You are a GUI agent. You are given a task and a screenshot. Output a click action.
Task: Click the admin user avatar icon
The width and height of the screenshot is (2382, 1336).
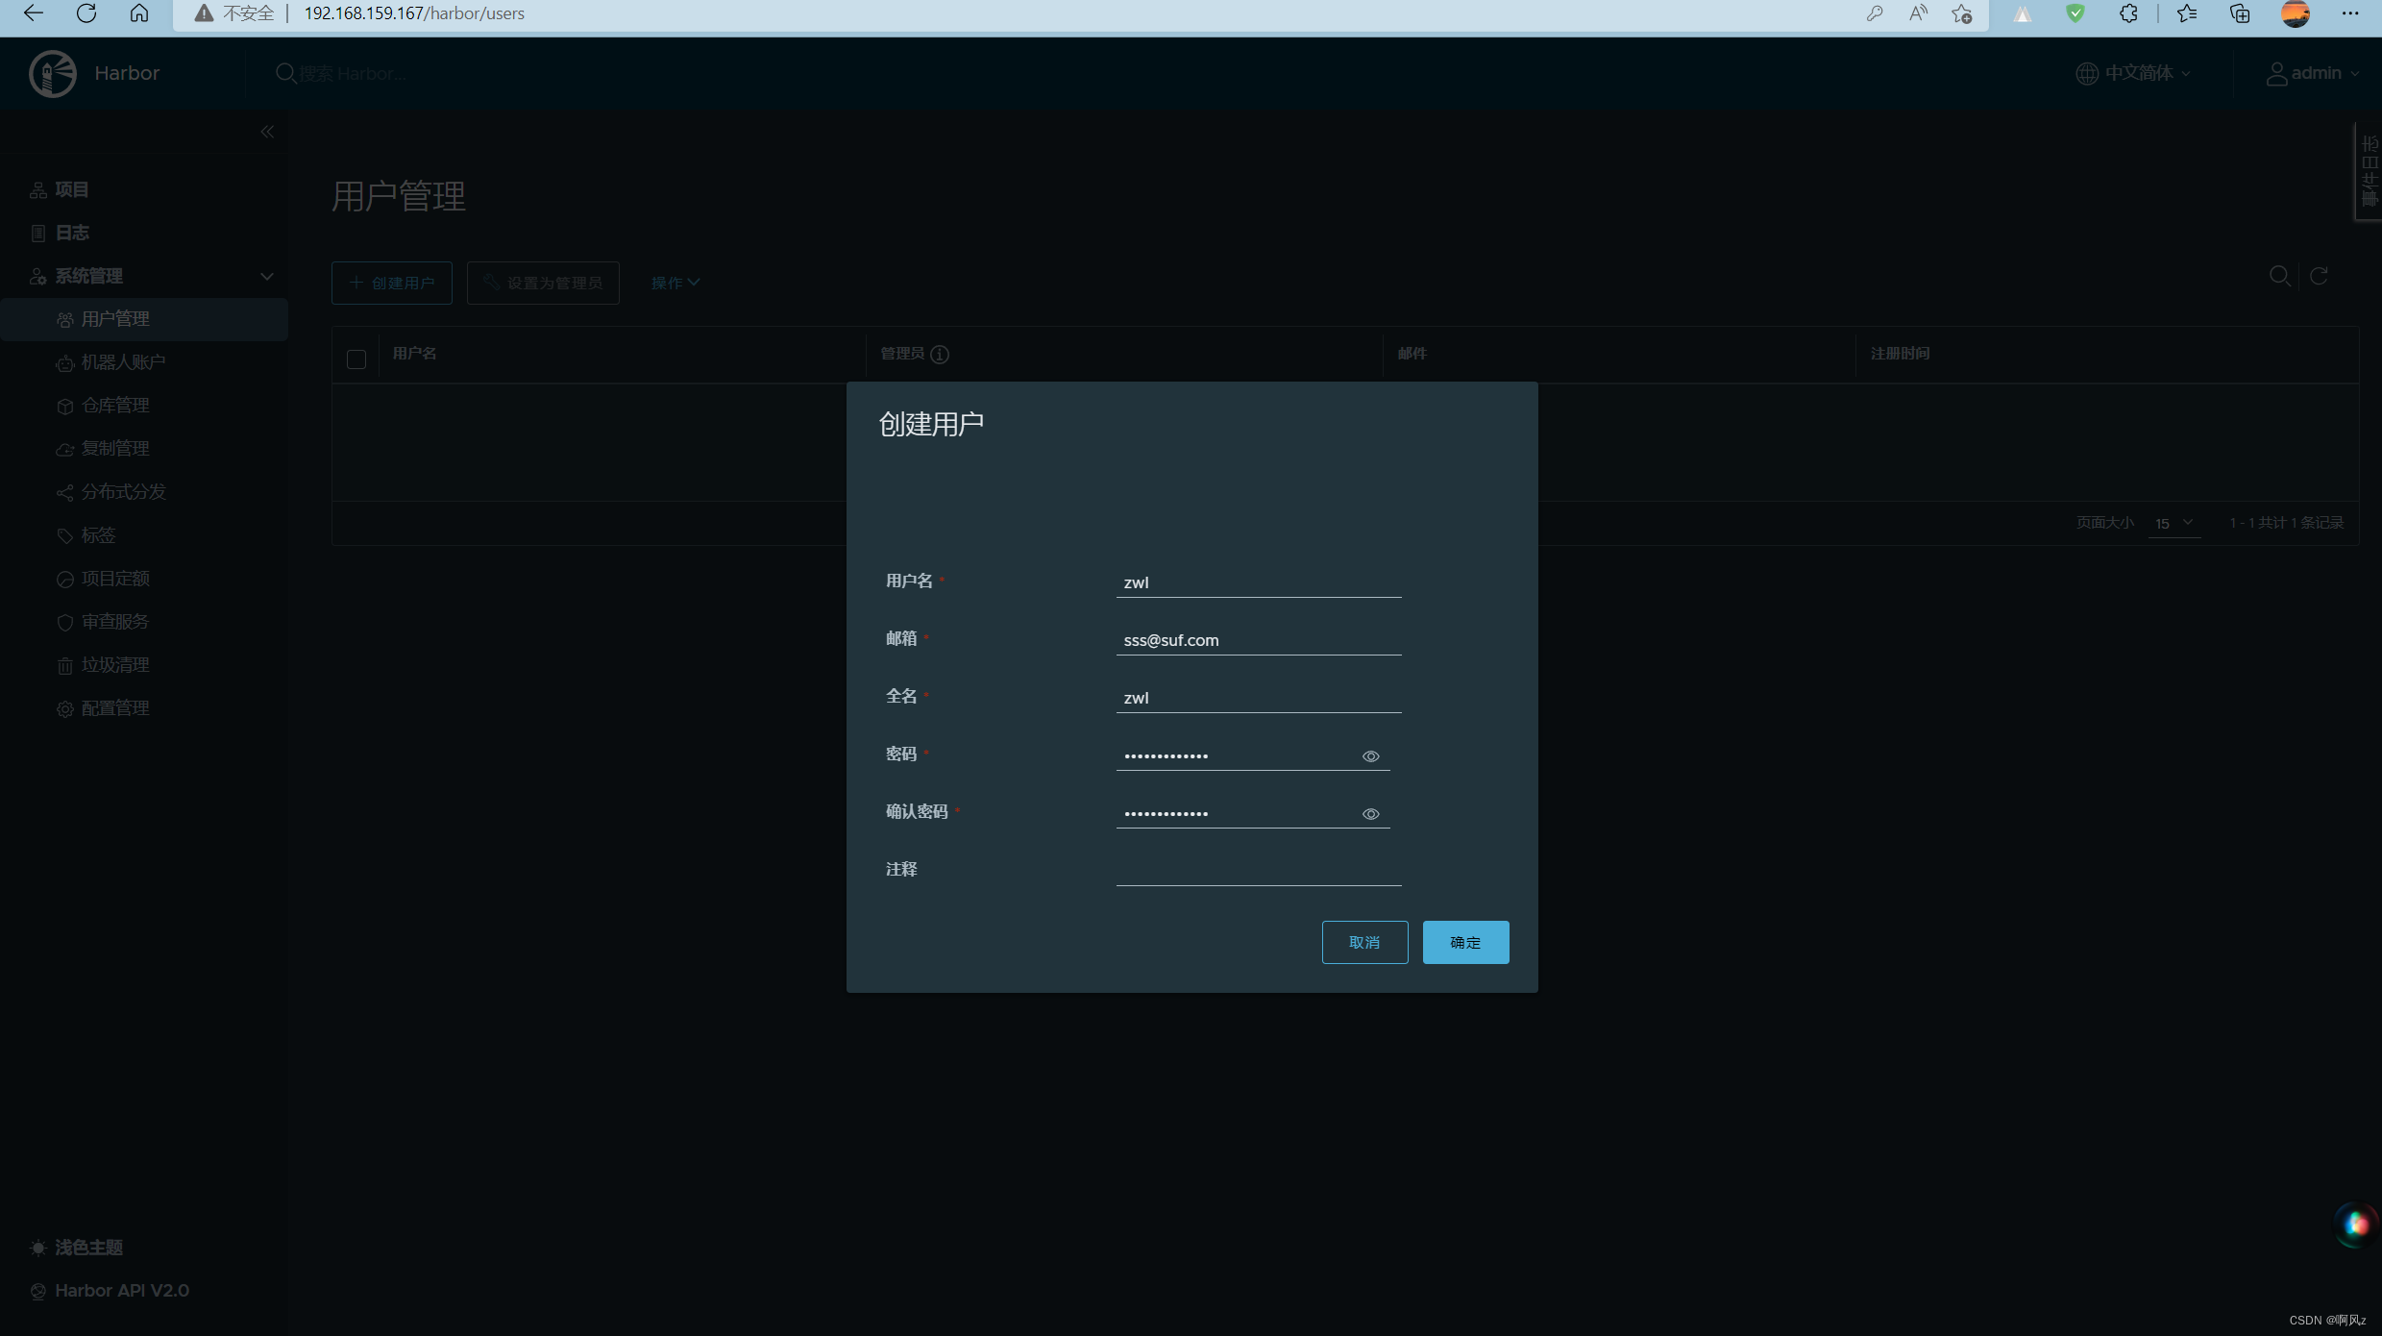(2276, 73)
